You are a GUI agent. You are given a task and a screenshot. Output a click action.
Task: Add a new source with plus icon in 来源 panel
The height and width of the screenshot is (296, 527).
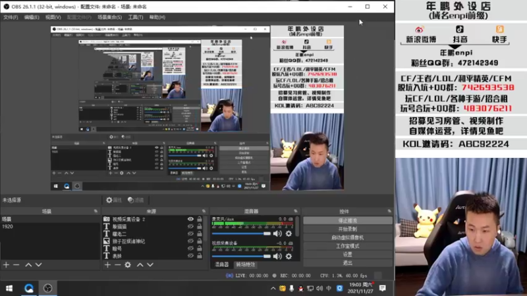pos(107,265)
